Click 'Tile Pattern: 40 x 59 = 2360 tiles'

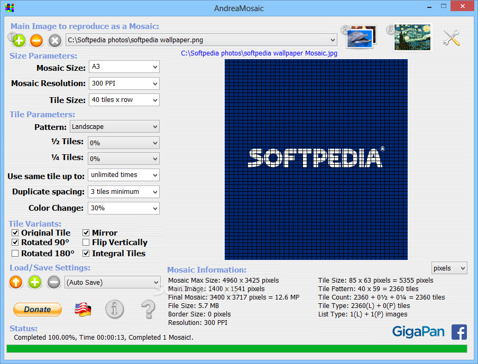[x=368, y=289]
